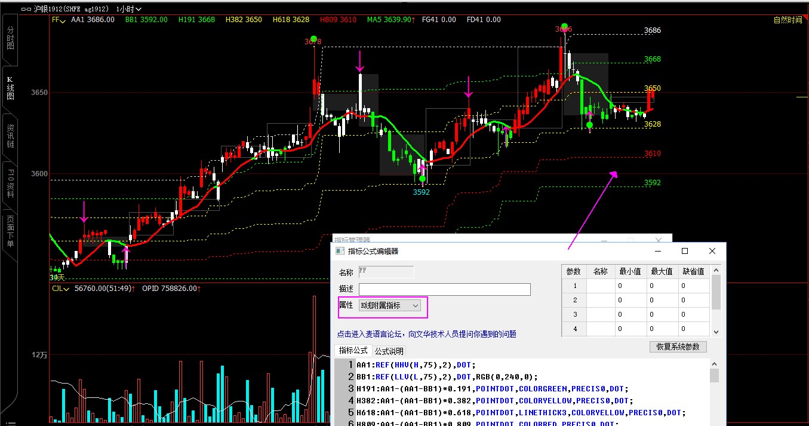Minimize the 指标公式编辑器 window
809x426 pixels.
(658, 252)
